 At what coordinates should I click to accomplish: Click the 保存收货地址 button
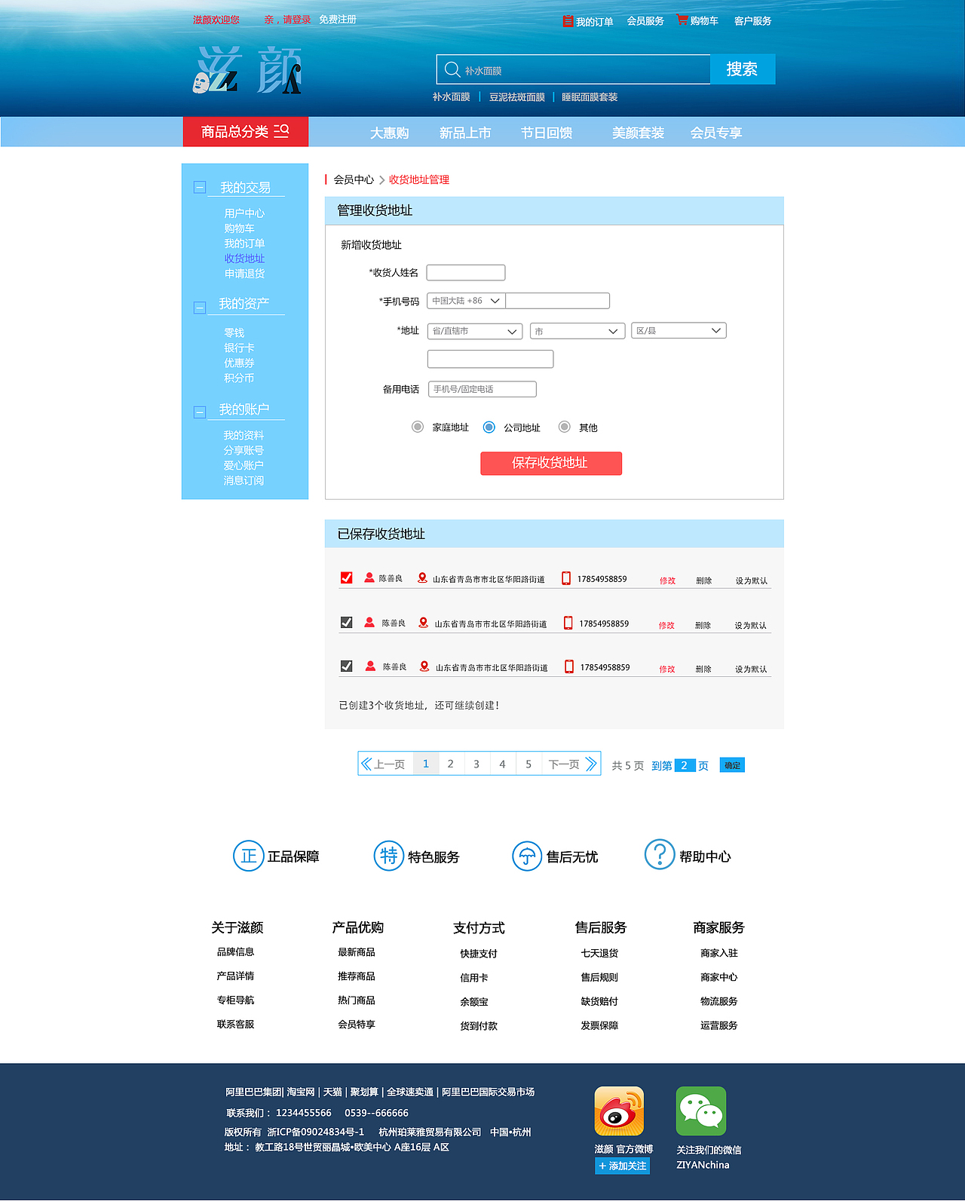551,463
